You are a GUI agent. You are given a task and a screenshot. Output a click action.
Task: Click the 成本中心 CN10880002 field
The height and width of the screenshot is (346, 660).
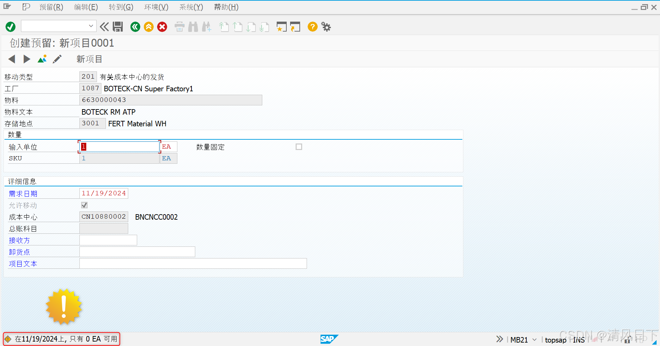pyautogui.click(x=103, y=217)
